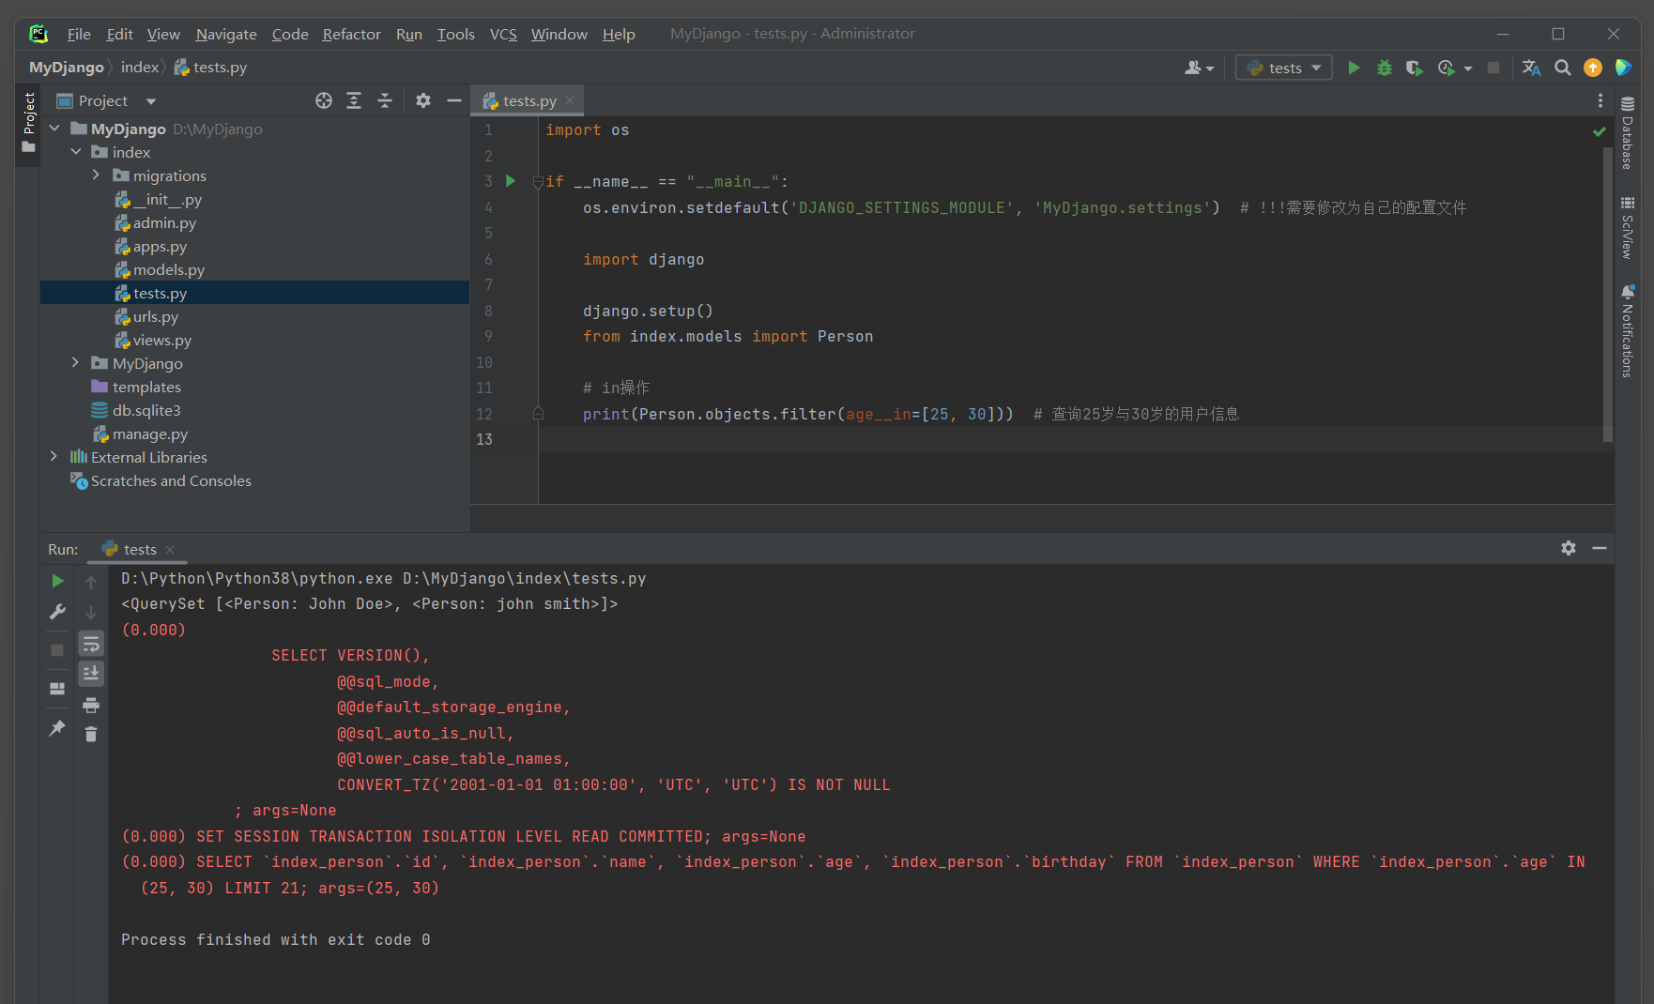The image size is (1654, 1004).
Task: Open the Database tool window
Action: point(1628,132)
